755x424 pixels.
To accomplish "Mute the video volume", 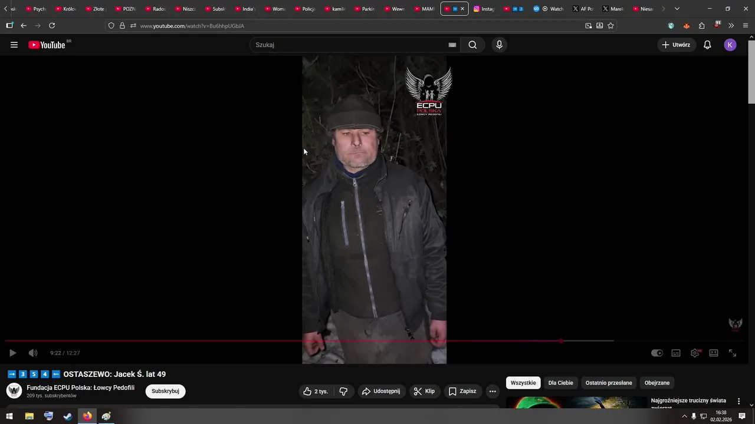I will (33, 353).
